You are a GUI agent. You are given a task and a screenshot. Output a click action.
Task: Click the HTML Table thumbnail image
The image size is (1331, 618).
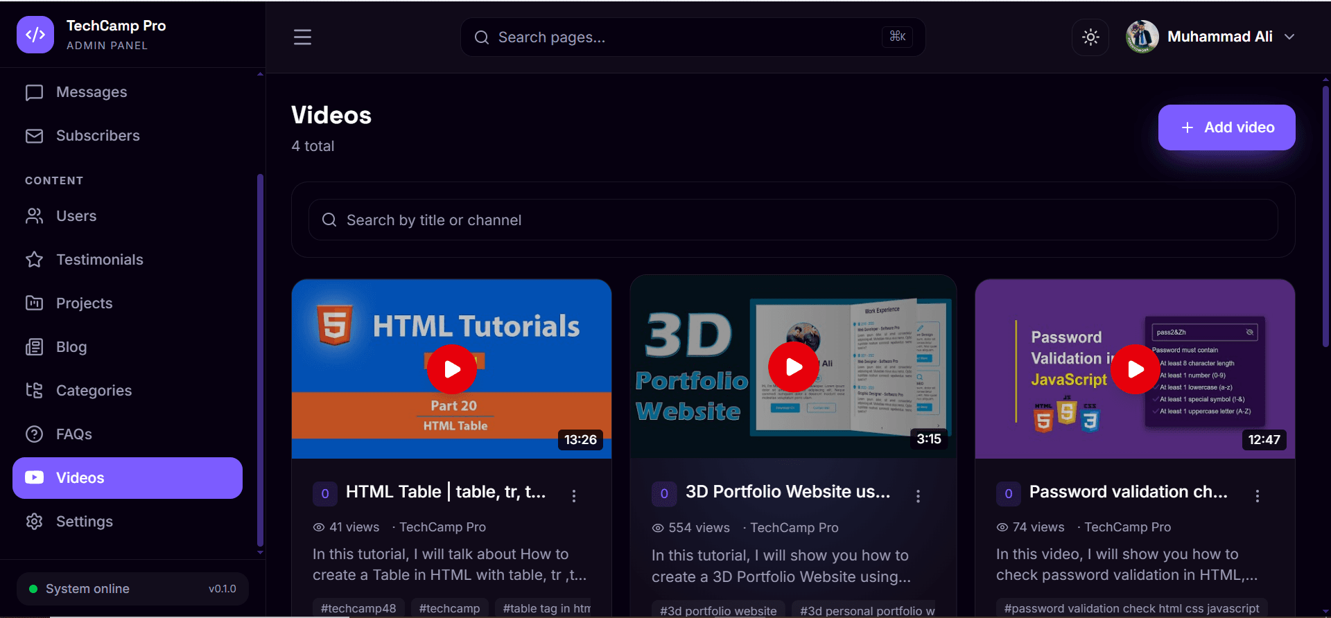tap(451, 369)
